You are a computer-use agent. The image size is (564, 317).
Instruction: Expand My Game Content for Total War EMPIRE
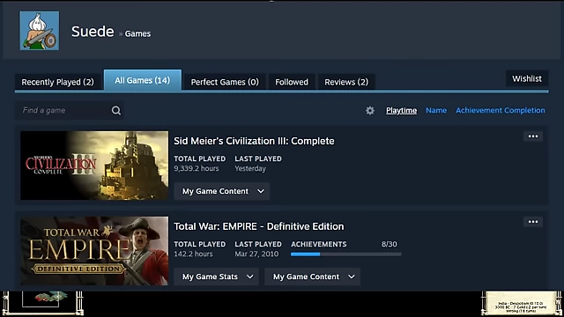[x=312, y=276]
